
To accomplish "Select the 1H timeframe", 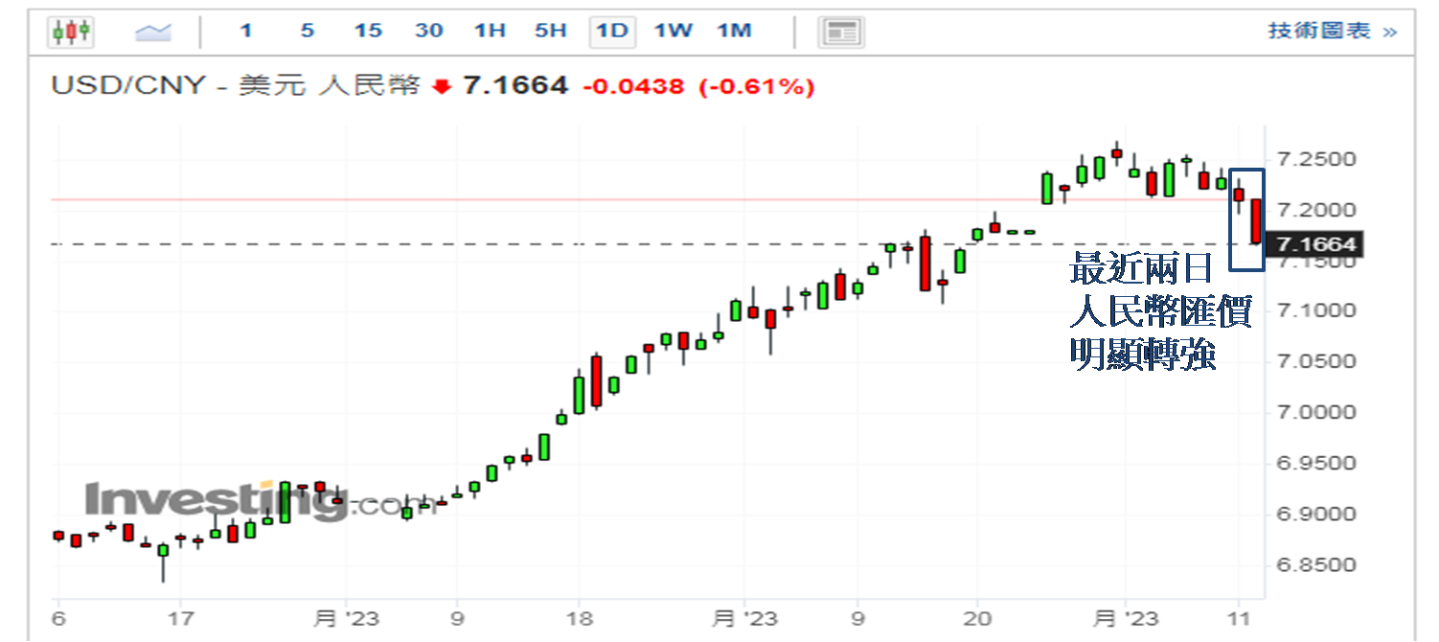I will [x=490, y=31].
